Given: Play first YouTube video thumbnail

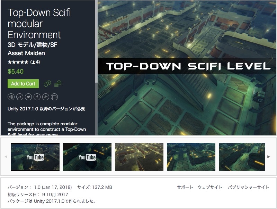Looking at the screenshot, I should tap(35, 157).
